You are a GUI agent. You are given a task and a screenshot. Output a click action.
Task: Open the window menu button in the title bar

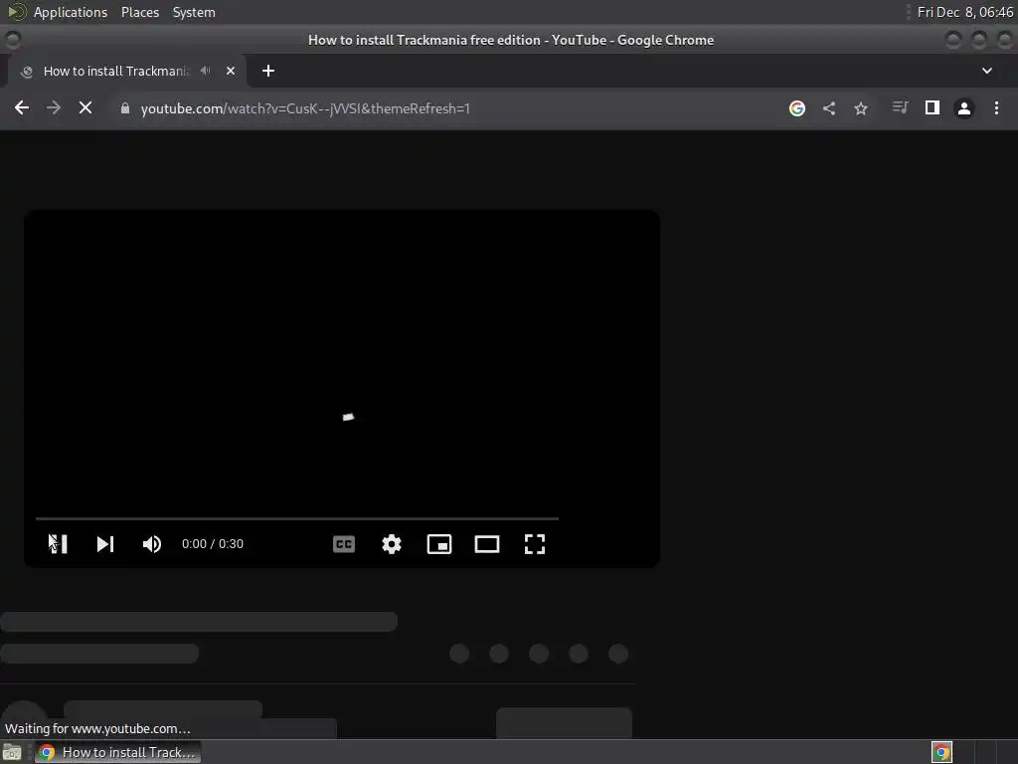[x=12, y=40]
